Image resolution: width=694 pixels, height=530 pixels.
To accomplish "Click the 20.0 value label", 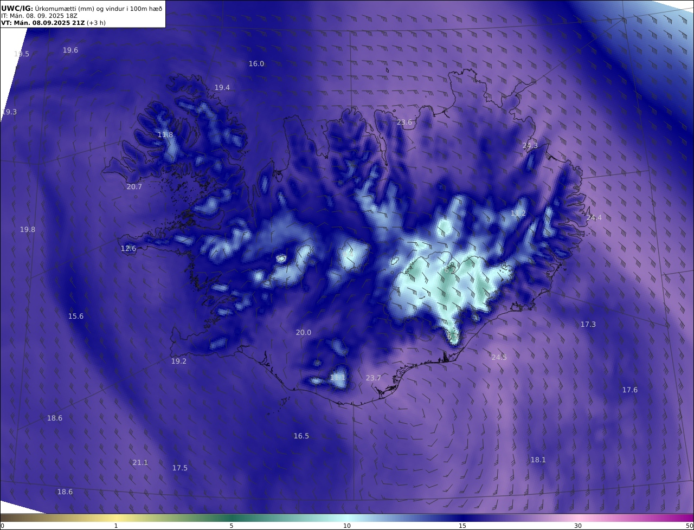I will click(304, 333).
